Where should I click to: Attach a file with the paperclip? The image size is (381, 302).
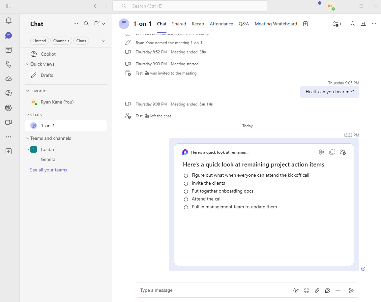(x=317, y=290)
